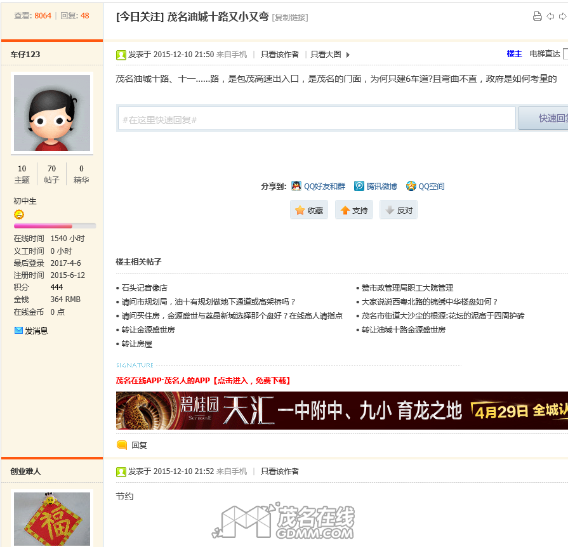Viewport: 568px width, 547px height.
Task: Open related post 石头记音像店
Action: coord(145,287)
